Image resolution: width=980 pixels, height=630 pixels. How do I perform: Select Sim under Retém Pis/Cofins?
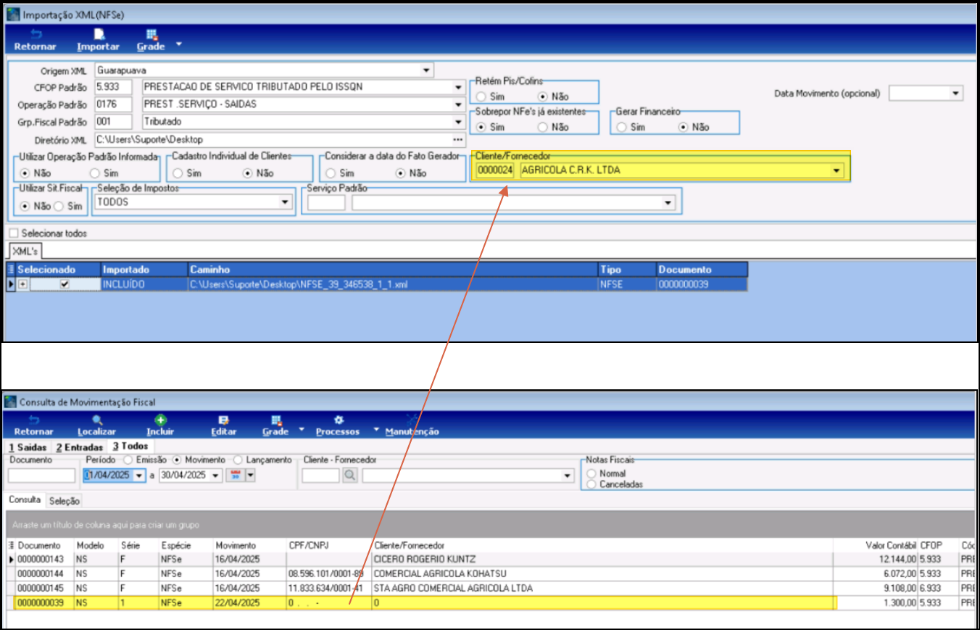click(481, 96)
